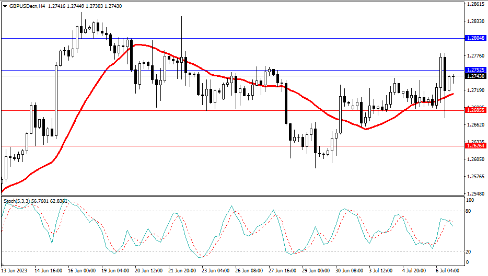
Task: Select the 1.28048 price level label
Action: point(475,38)
